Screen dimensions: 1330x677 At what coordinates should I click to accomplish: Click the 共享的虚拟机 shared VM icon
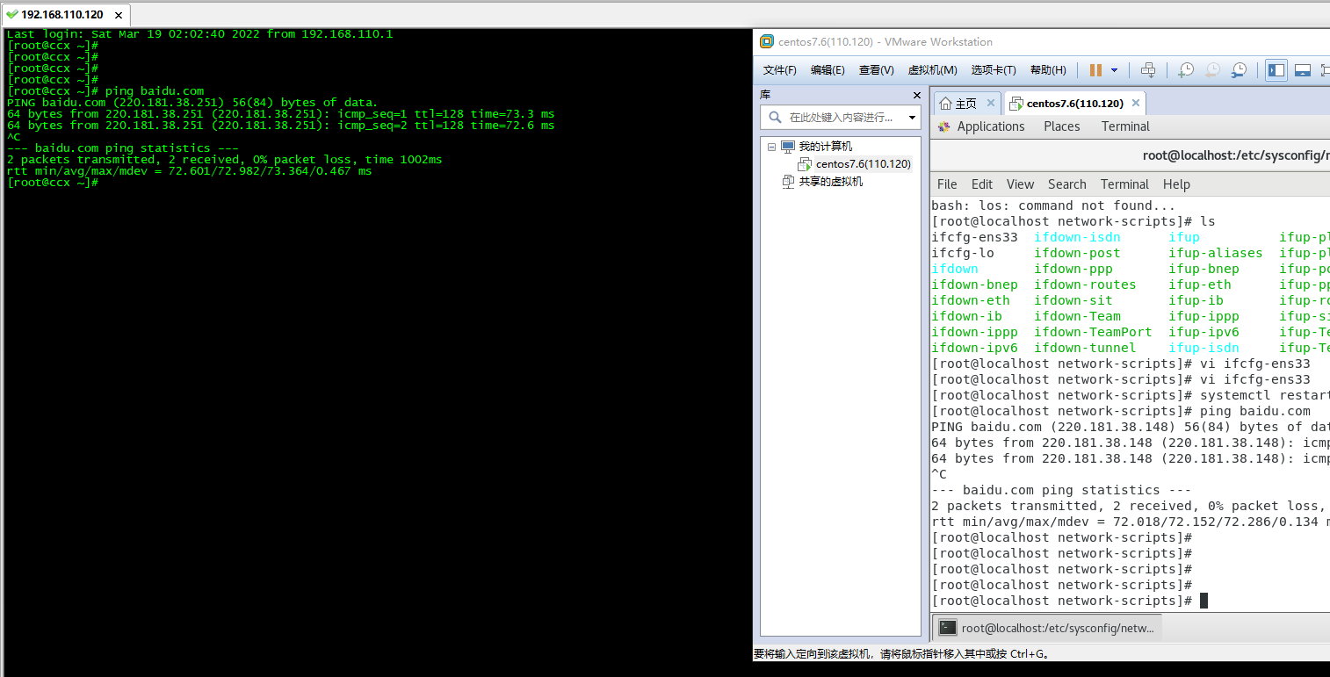pos(788,182)
